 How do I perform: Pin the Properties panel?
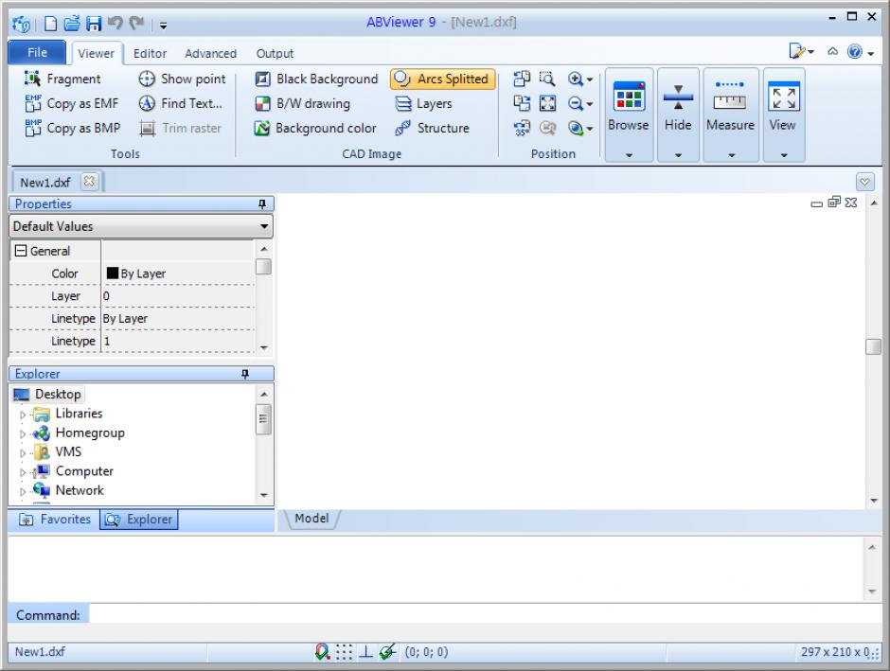coord(261,203)
